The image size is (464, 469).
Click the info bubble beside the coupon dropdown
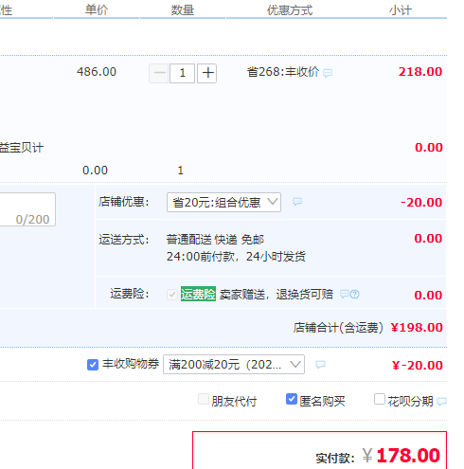coord(320,365)
